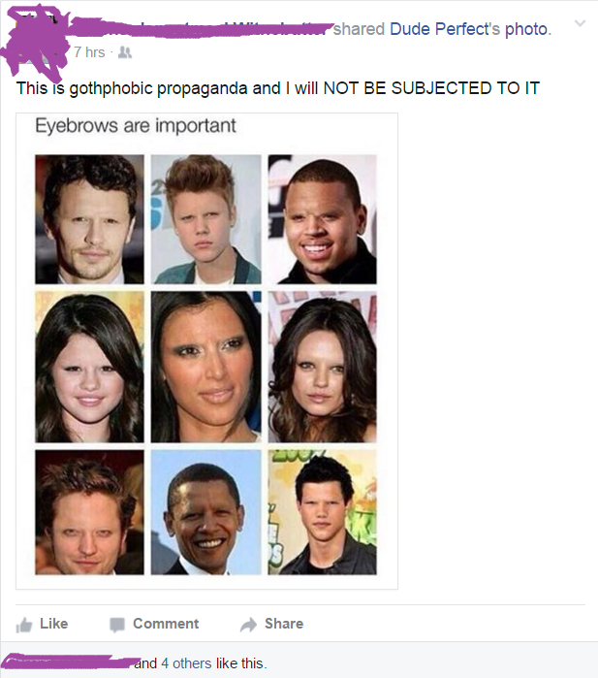598x678 pixels.
Task: View the 4 others who liked
Action: coord(186,663)
